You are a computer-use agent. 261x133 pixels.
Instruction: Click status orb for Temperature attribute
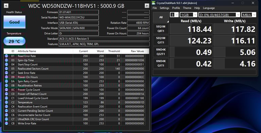coord(6,102)
